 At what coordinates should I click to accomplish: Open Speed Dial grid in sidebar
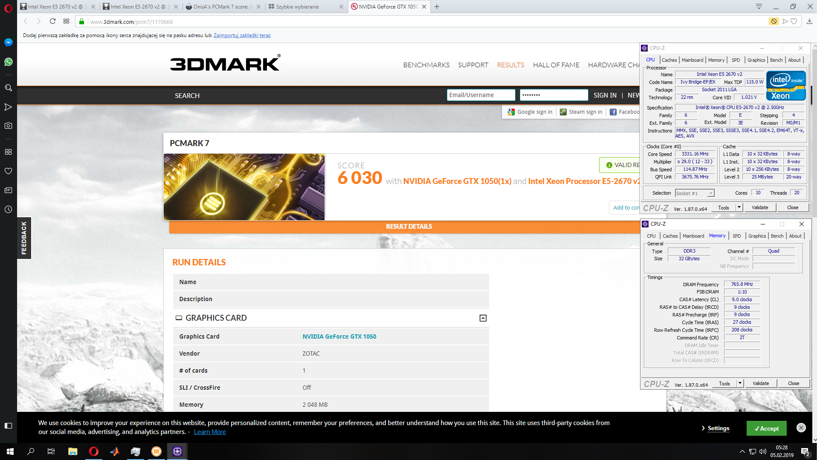pos(8,152)
